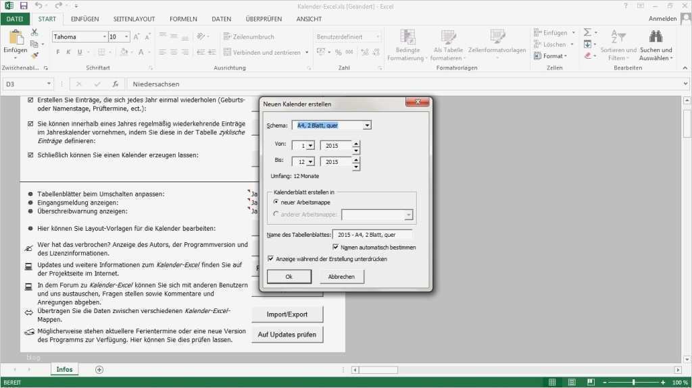
Task: Switch to the SEITENLAYOUT ribbon tab
Action: tap(134, 19)
